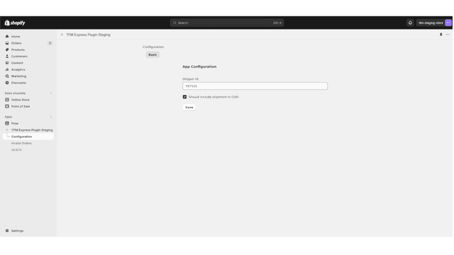Click the Customers person icon

point(7,56)
